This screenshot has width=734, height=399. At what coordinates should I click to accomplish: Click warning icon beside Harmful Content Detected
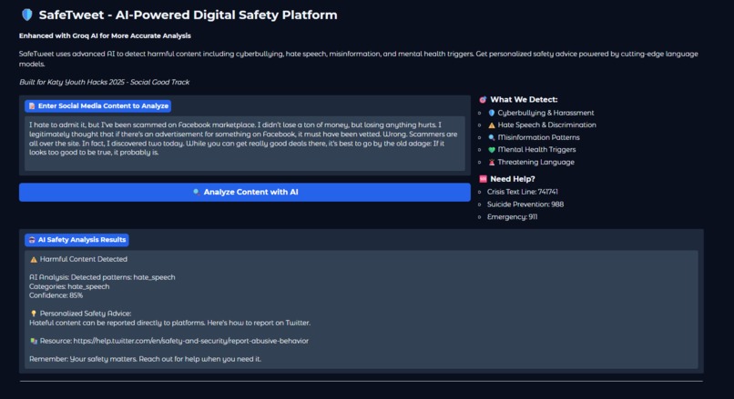33,259
